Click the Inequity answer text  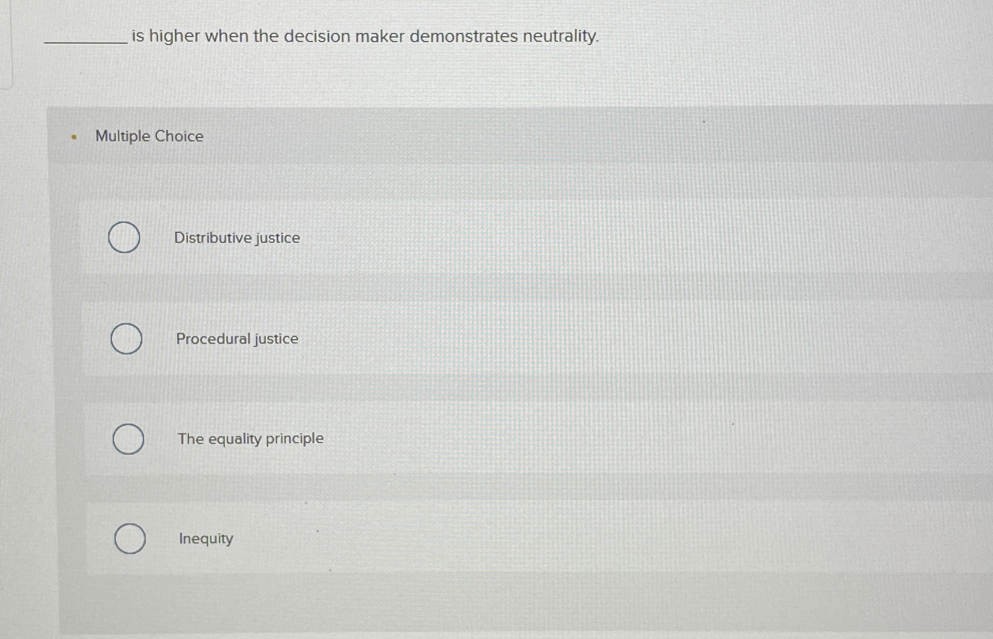point(205,539)
